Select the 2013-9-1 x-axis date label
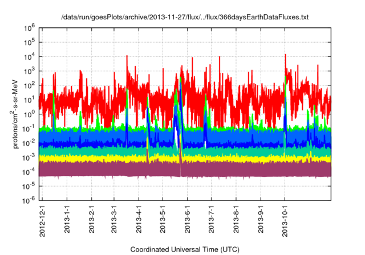This screenshot has width=365, height=255. (261, 219)
